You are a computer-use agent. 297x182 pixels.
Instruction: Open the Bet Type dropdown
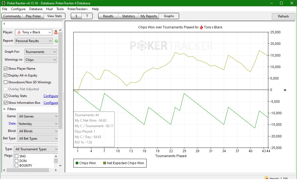click(37, 139)
